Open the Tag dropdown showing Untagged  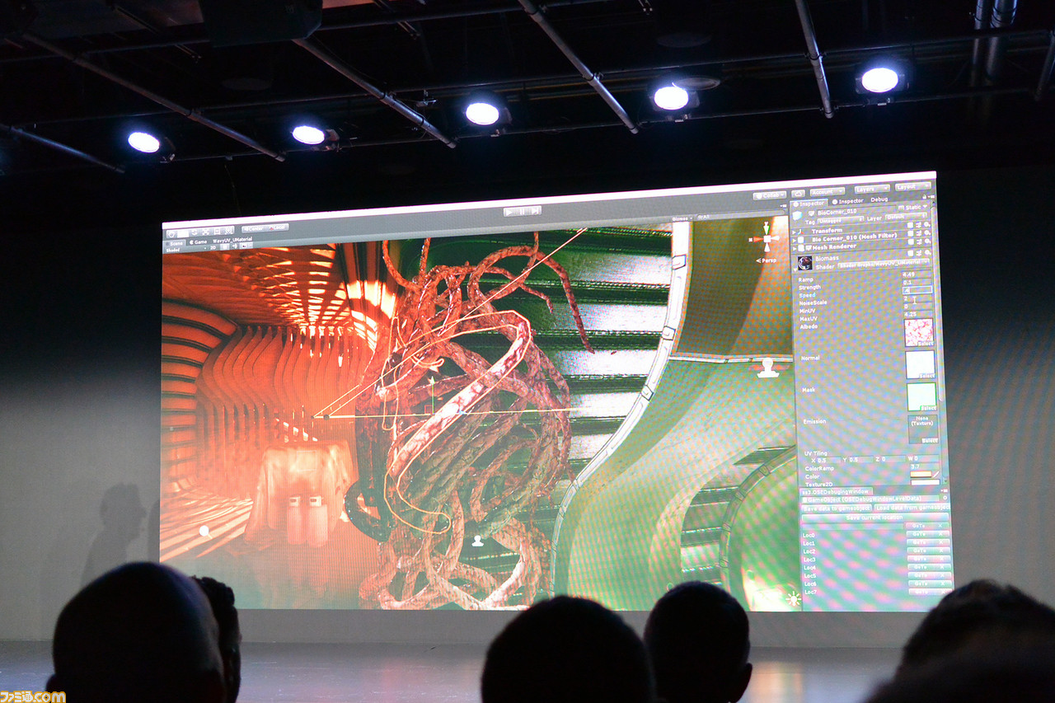(x=840, y=220)
